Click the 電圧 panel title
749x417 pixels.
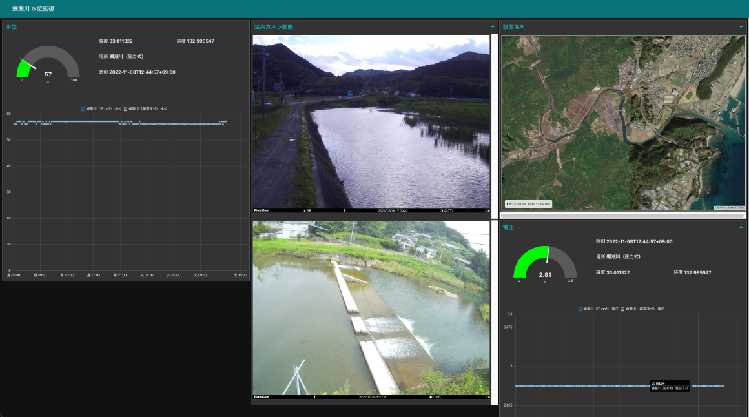click(508, 227)
